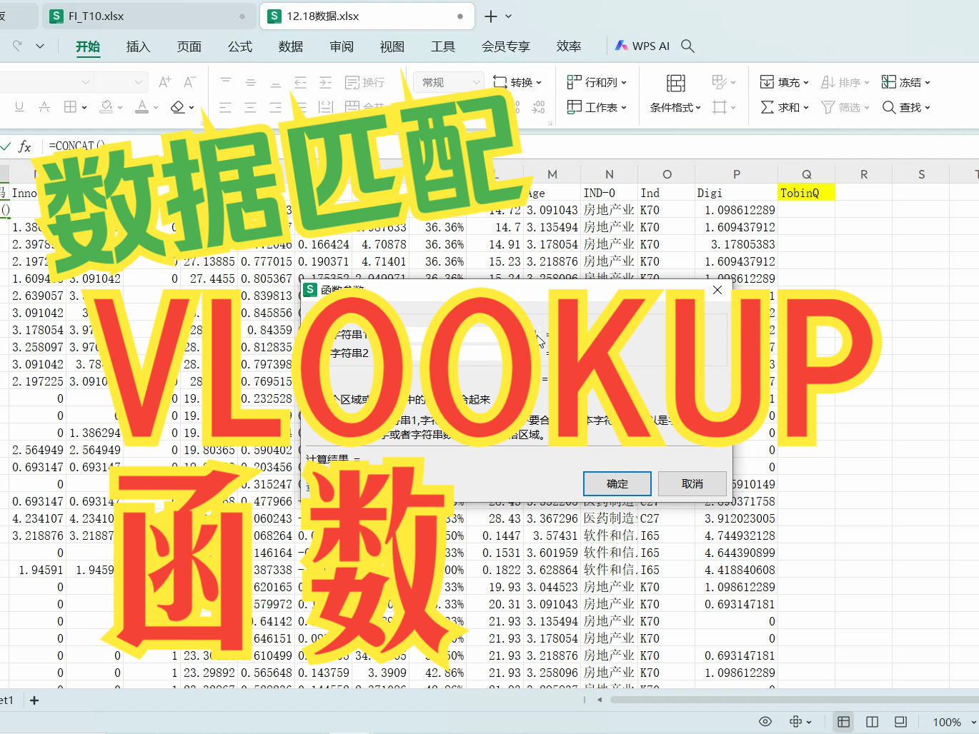Open the 常规 number format dropdown

click(447, 81)
